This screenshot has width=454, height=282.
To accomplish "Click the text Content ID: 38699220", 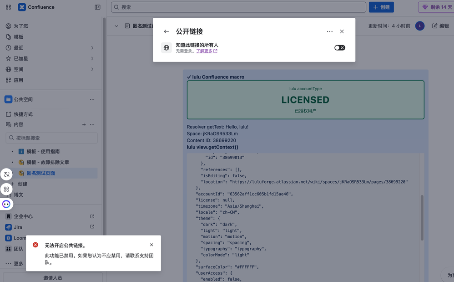I will [x=212, y=141].
